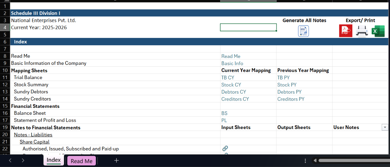Viewport: 390px width, 167px height.
Task: Export workbook via green Excel icon
Action: [x=378, y=31]
